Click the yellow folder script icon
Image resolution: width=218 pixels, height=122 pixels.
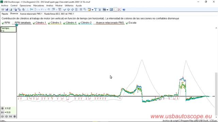pos(89,9)
